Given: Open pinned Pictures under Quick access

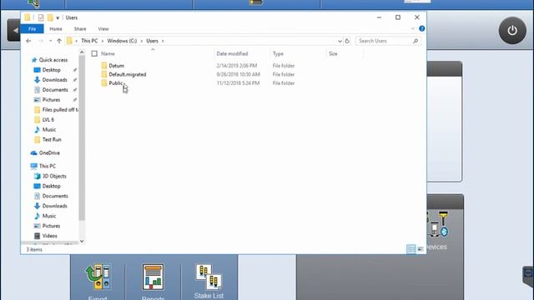Looking at the screenshot, I should 51,100.
